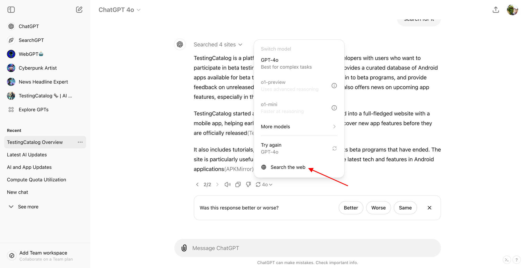Open the TestingCatalog Overview chat

[x=45, y=142]
